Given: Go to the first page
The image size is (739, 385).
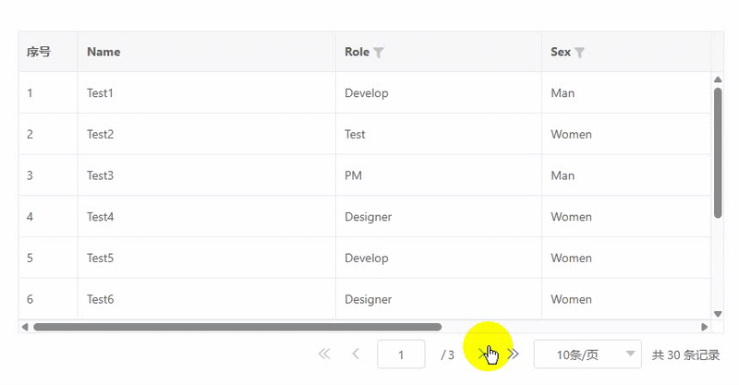Looking at the screenshot, I should (x=323, y=354).
